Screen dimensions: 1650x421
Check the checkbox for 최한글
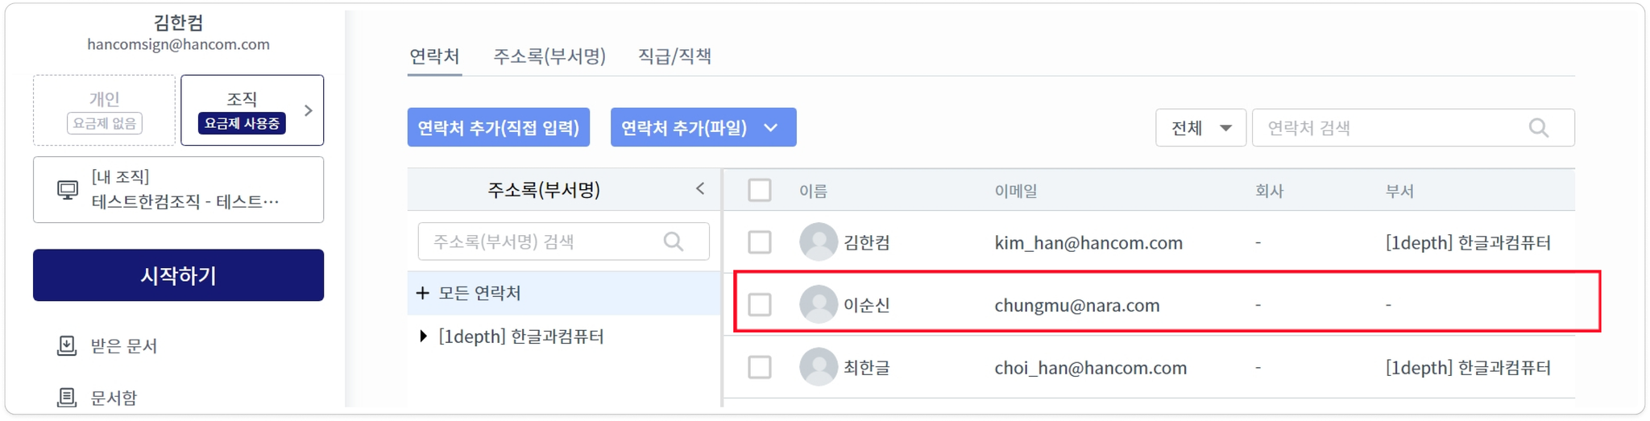click(760, 367)
